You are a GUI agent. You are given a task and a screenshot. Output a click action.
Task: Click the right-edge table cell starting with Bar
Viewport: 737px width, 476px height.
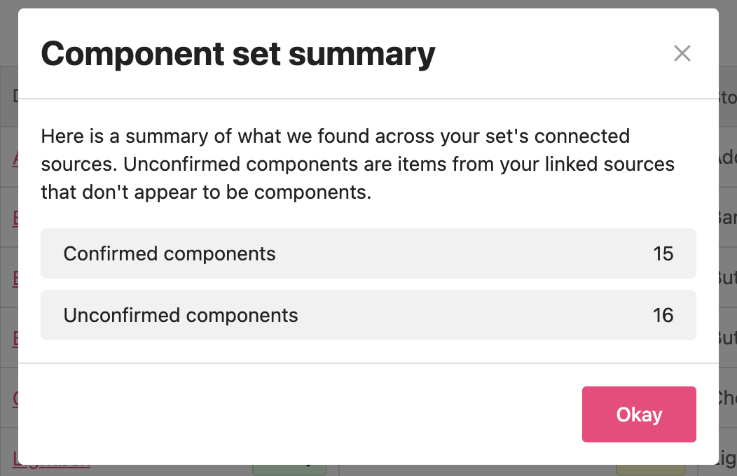coord(727,218)
